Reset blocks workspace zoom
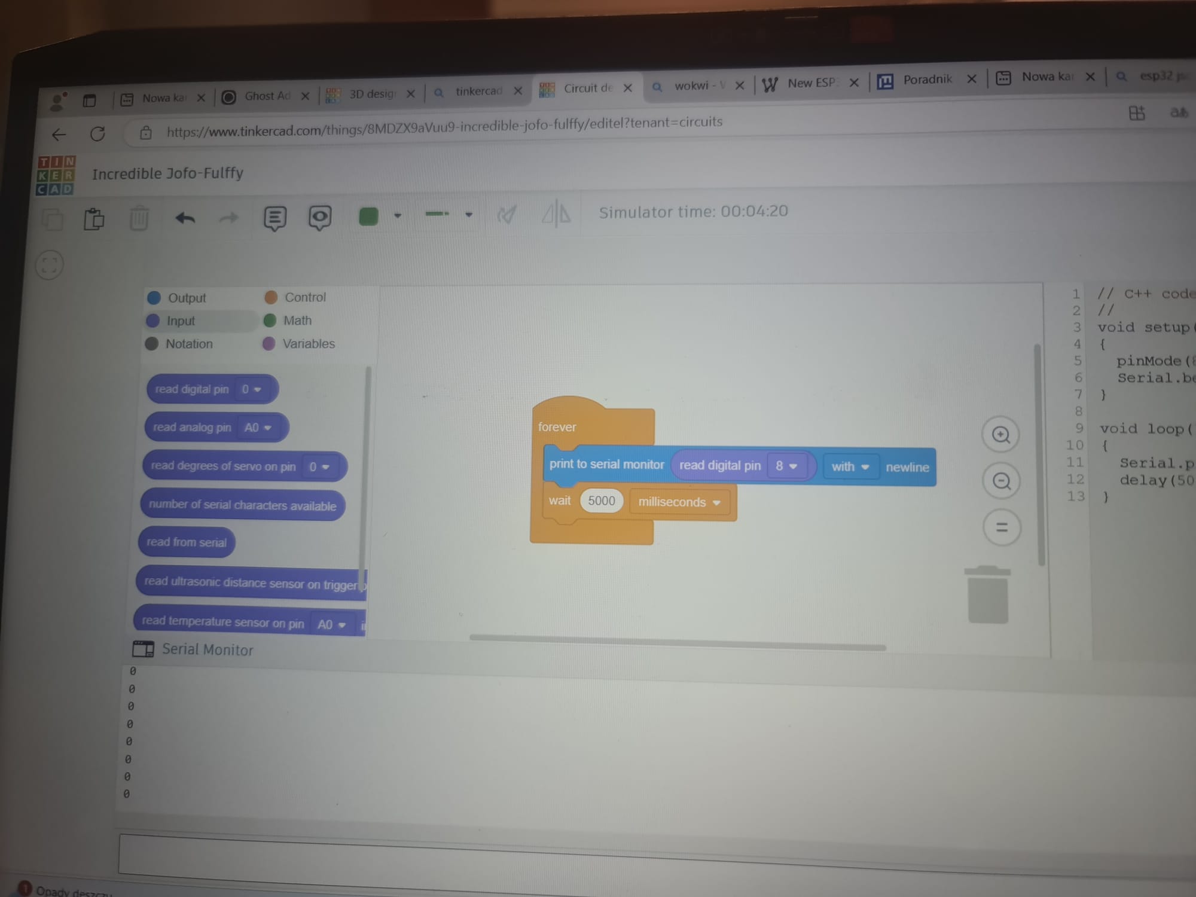This screenshot has height=897, width=1196. tap(1002, 527)
